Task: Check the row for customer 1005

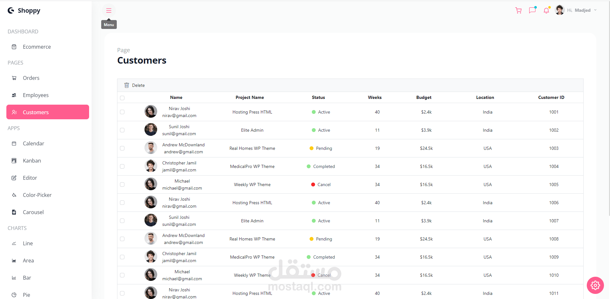Action: click(122, 184)
